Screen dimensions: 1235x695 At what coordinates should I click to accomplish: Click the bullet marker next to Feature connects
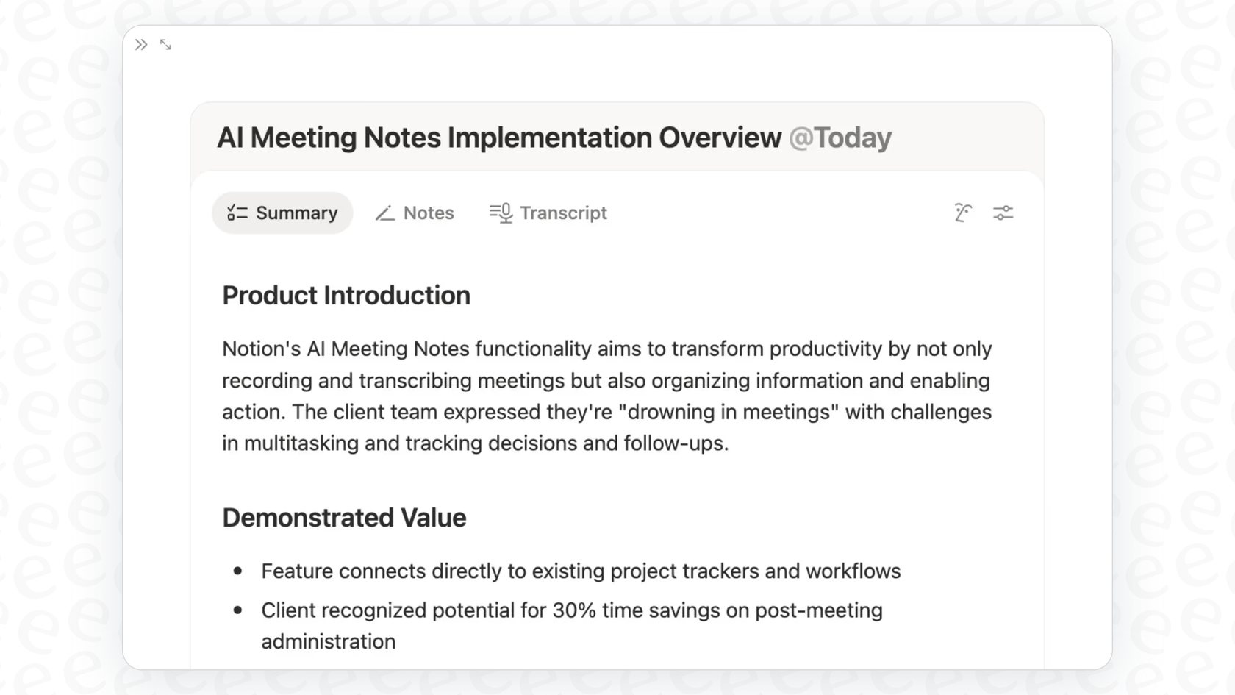click(x=237, y=571)
